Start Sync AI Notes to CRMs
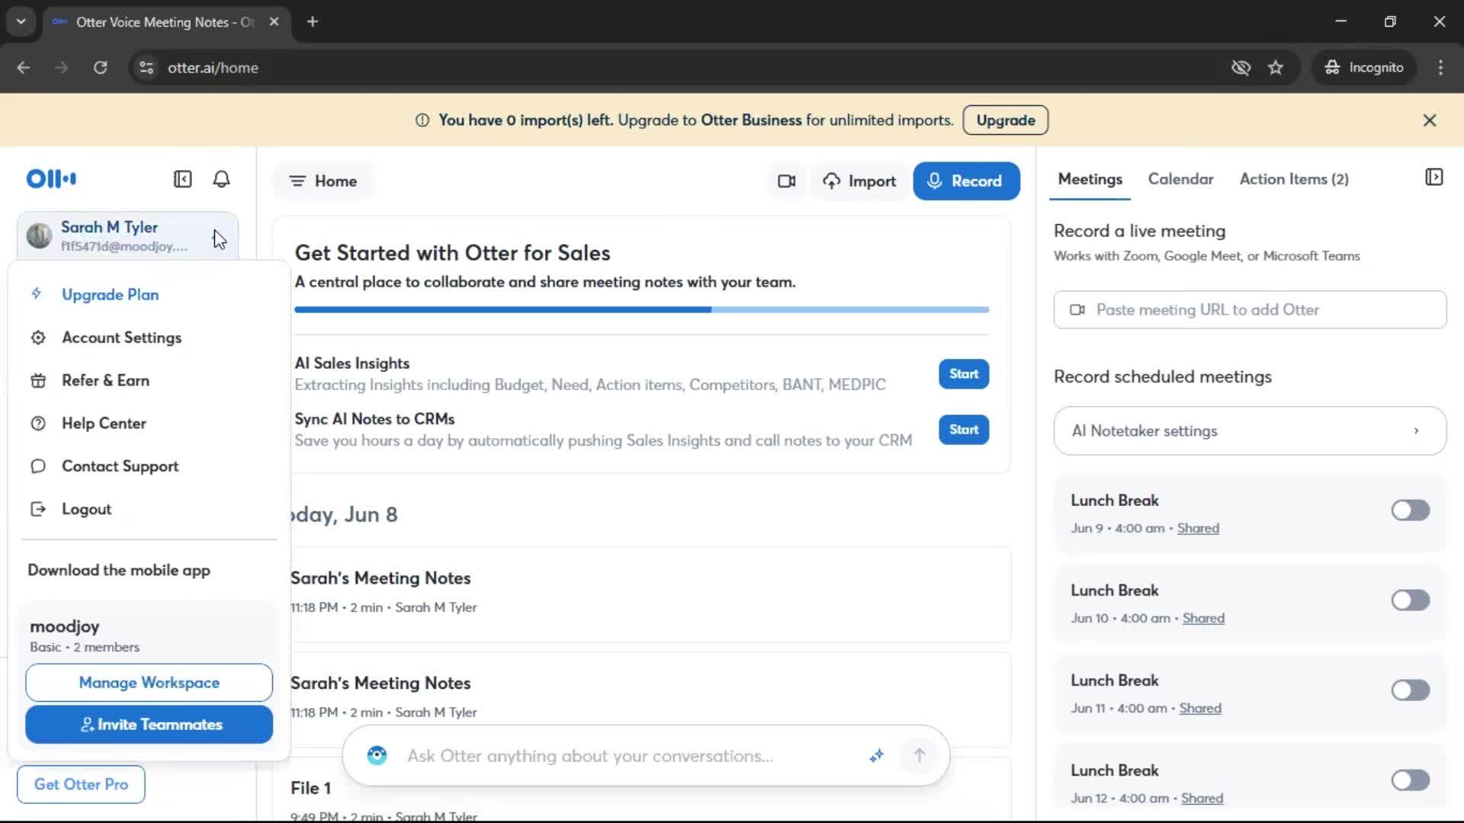 (x=964, y=430)
